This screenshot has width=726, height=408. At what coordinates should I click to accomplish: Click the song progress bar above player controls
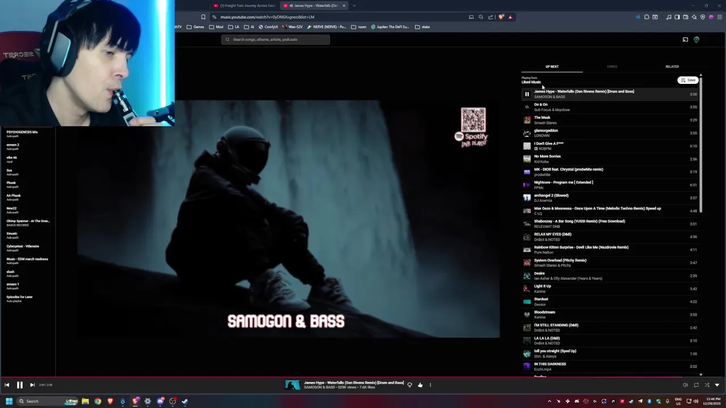[x=363, y=377]
